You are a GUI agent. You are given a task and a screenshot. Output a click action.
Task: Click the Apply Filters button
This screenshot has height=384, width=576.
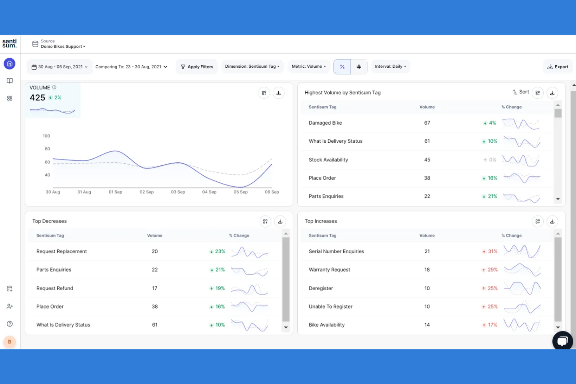coord(197,67)
